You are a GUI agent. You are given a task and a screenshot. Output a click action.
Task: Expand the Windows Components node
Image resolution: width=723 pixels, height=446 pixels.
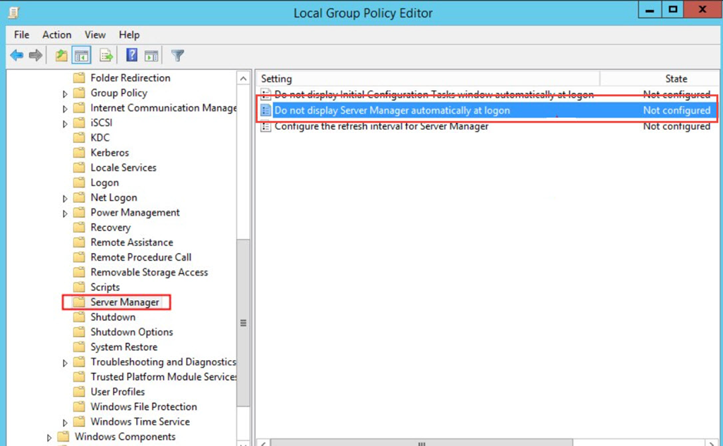pos(49,437)
